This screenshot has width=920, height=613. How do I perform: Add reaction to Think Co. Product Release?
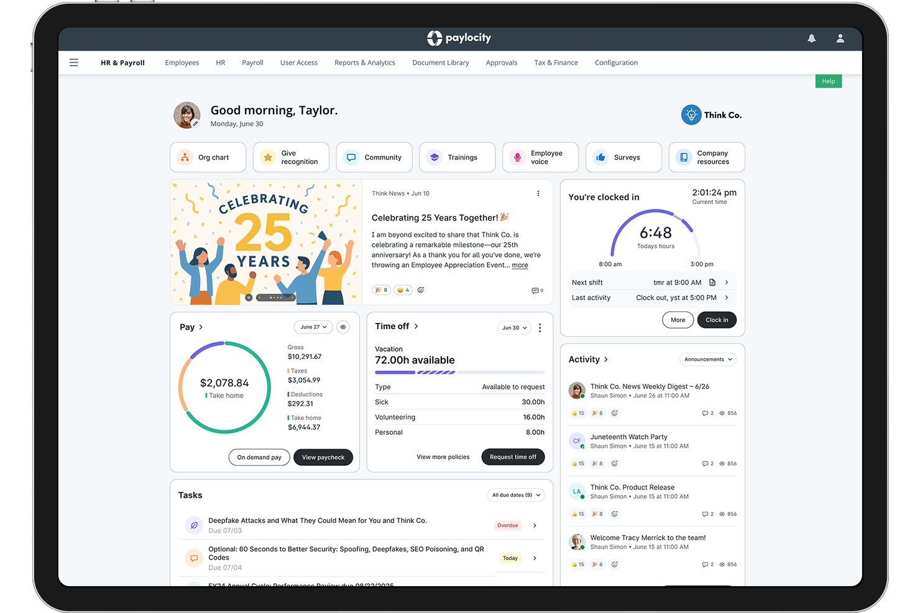tap(615, 514)
